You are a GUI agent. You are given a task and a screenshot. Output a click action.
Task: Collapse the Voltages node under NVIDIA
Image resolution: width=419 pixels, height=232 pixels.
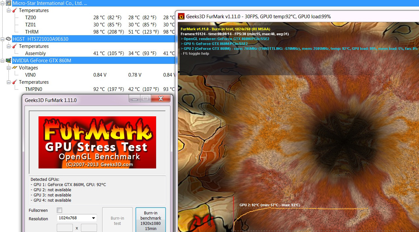[x=9, y=68]
